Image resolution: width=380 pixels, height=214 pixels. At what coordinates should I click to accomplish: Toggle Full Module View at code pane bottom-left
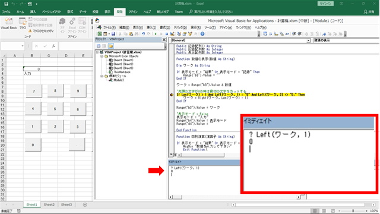tap(175, 155)
